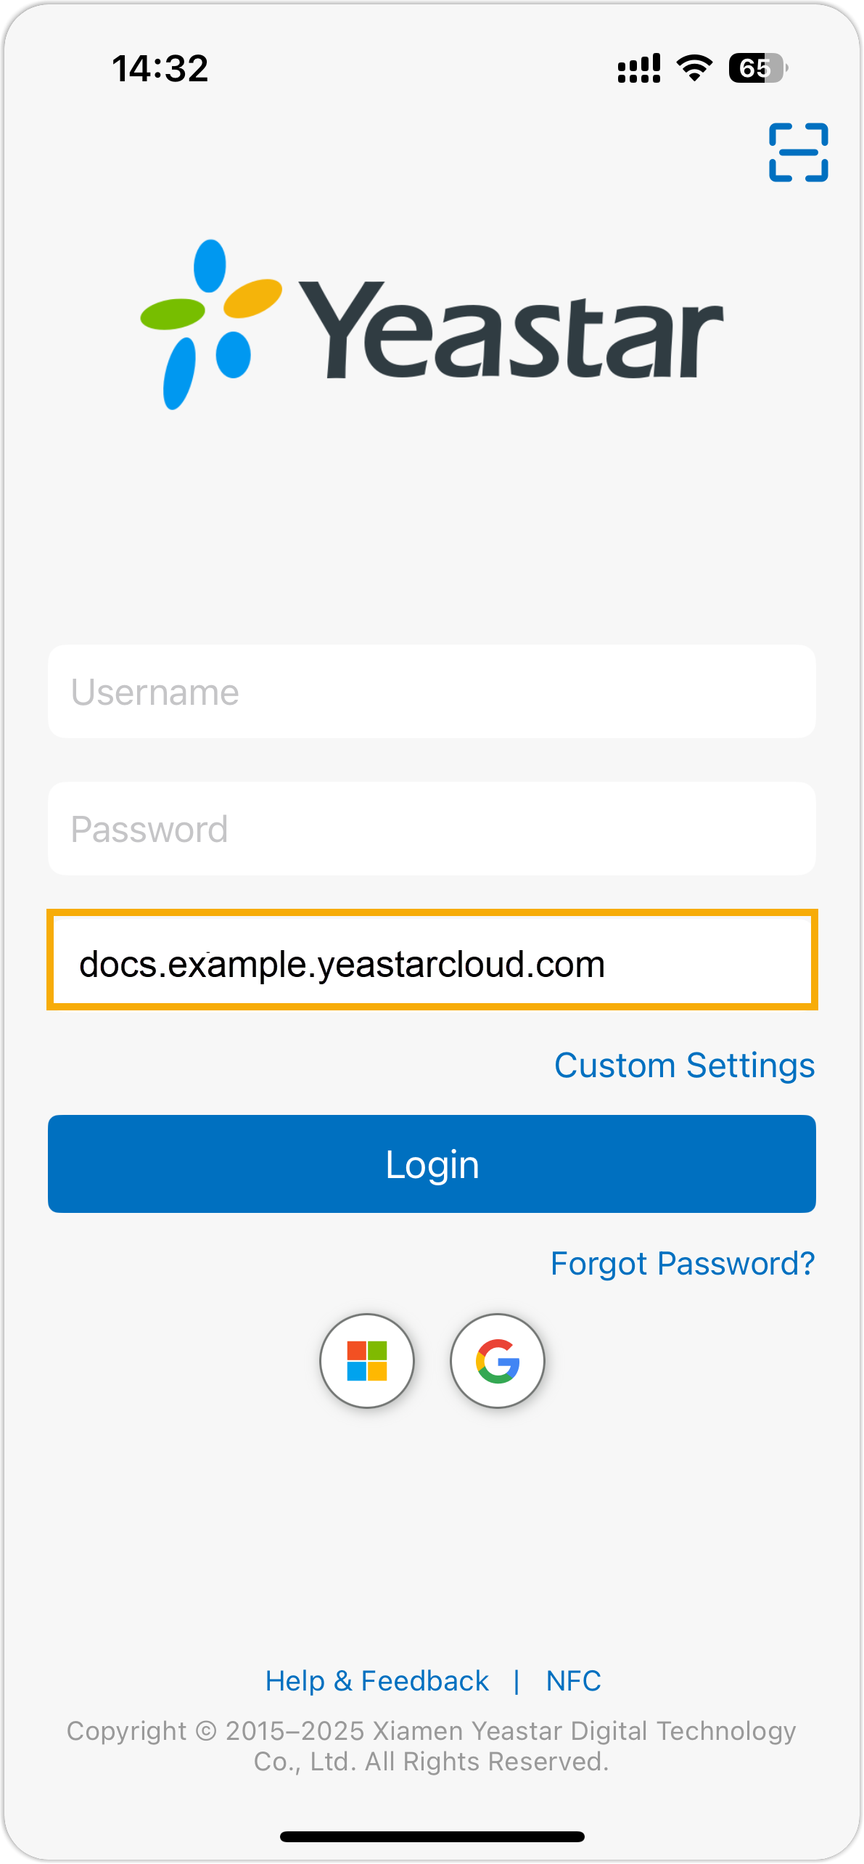Tap the Xiamen Yeastar copyright notice text
This screenshot has height=1864, width=864.
pyautogui.click(x=432, y=1746)
